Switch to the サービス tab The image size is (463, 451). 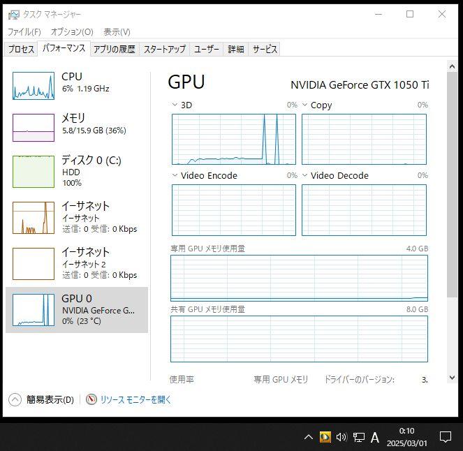point(265,49)
